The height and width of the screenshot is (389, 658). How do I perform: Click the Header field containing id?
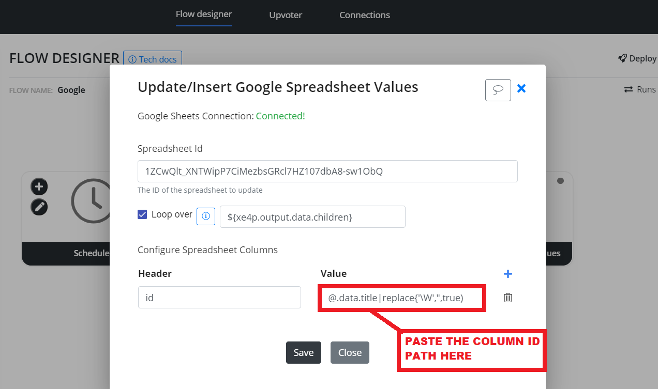coord(219,298)
